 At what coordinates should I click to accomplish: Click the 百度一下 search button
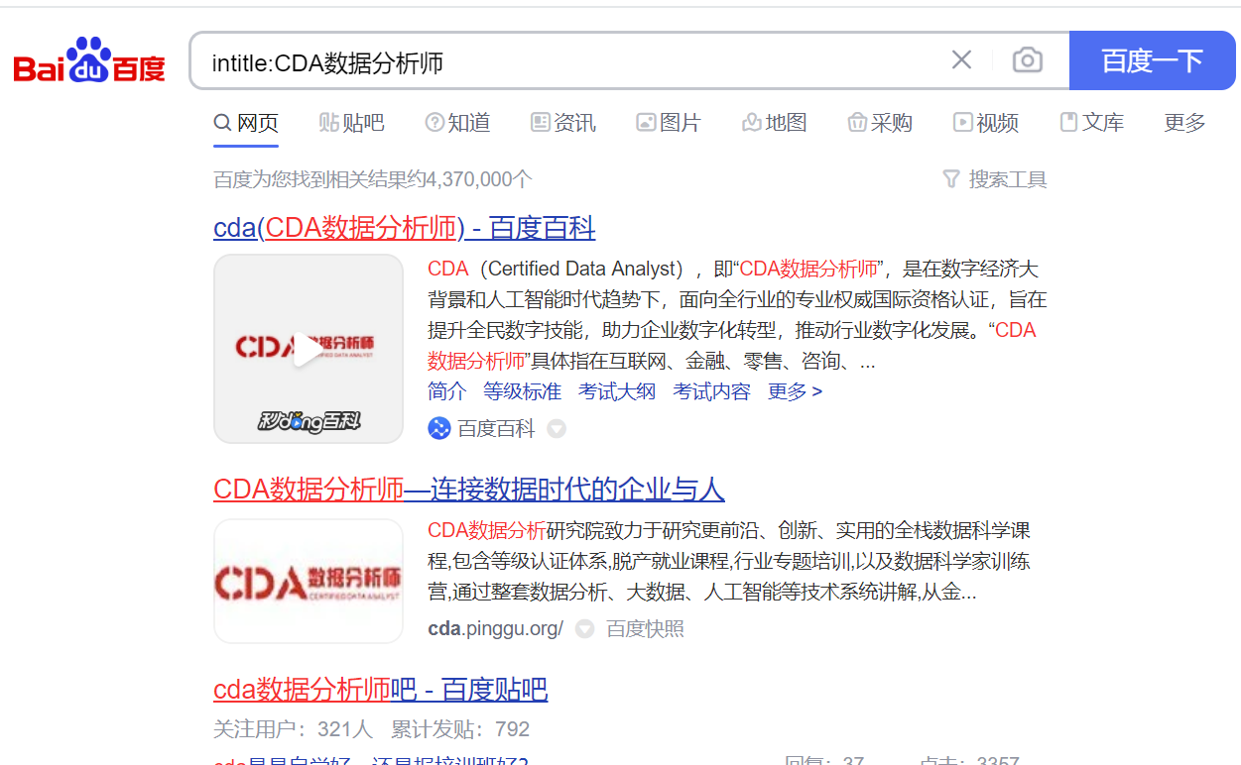point(1153,60)
